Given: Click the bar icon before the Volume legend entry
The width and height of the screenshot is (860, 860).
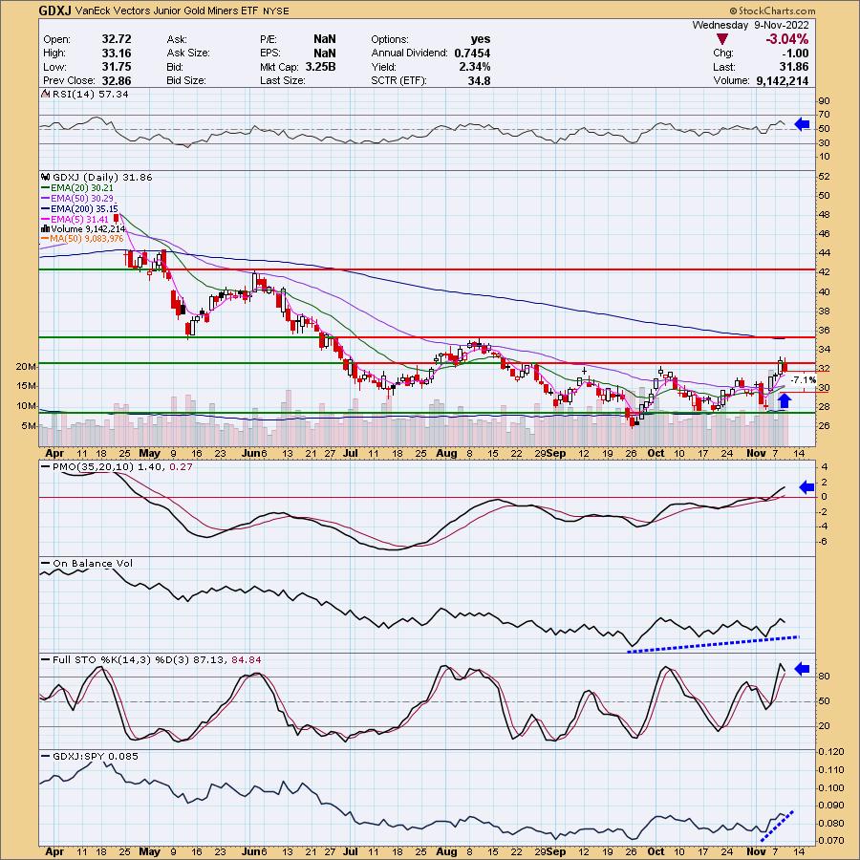Looking at the screenshot, I should tap(46, 229).
